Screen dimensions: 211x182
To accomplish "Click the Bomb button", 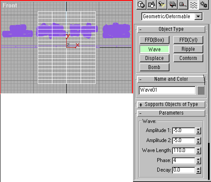I will coord(154,67).
